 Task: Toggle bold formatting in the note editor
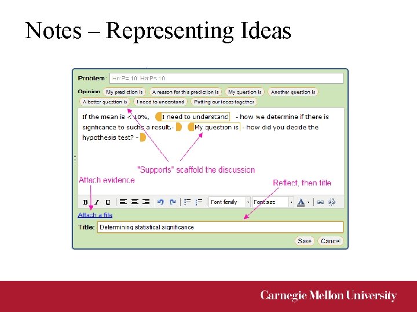[85, 202]
